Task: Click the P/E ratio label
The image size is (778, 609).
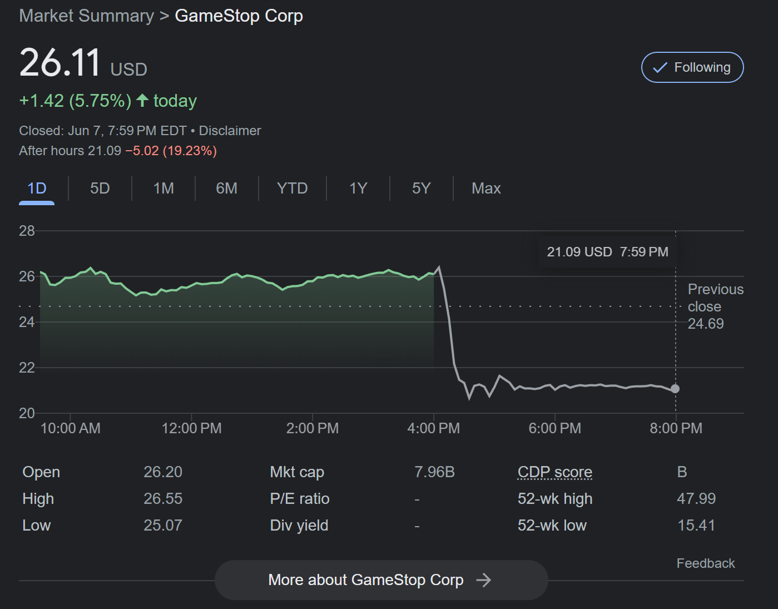Action: click(300, 499)
